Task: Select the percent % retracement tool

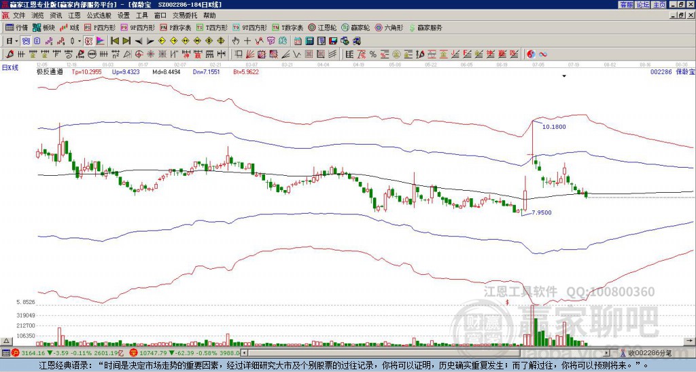Action: (373, 54)
